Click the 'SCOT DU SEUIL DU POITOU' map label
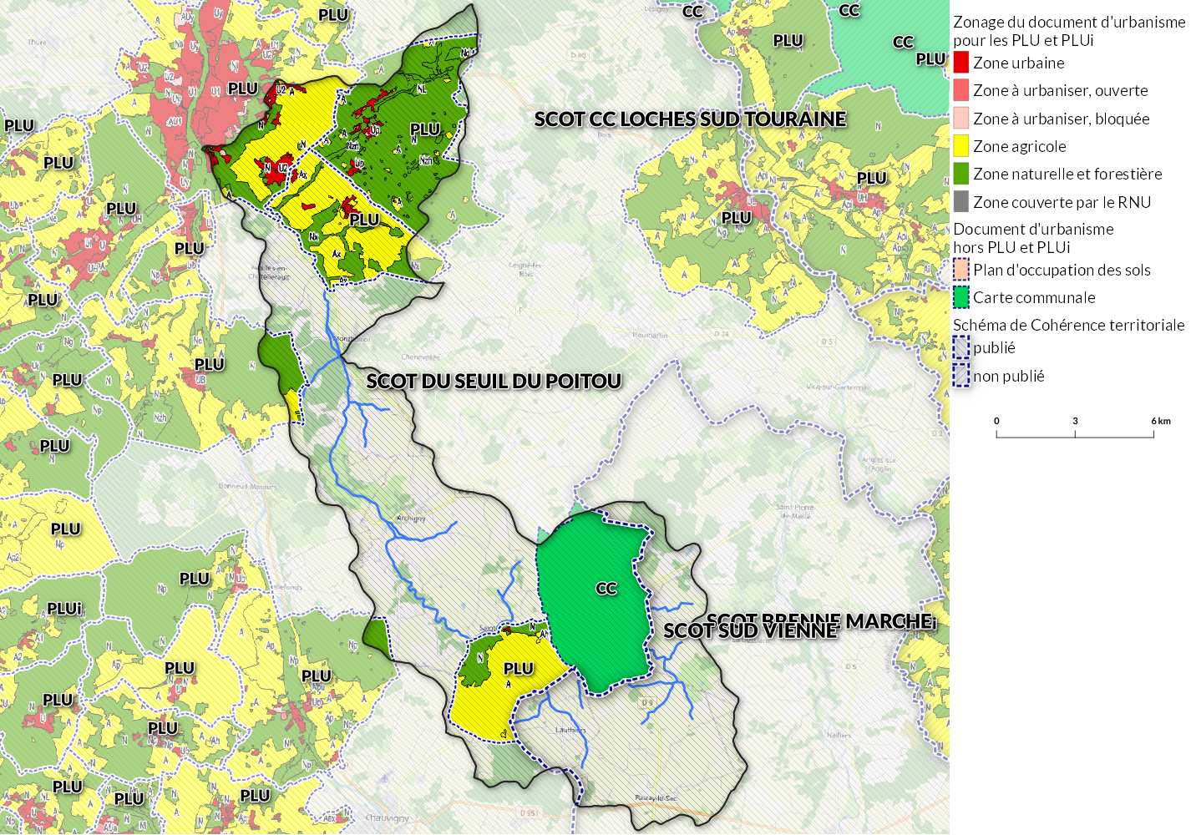Image resolution: width=1191 pixels, height=835 pixels. [x=494, y=382]
